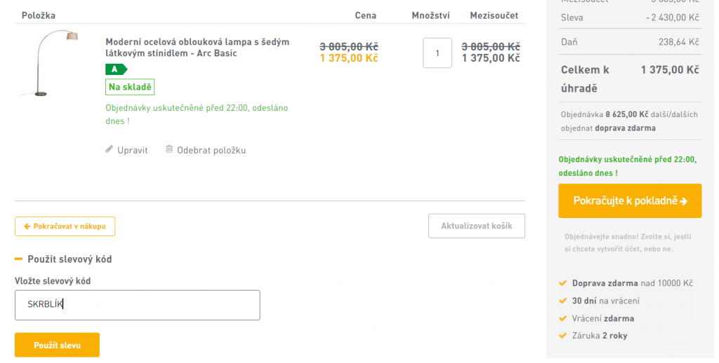Click the checkmark icon beside 30 dní na vrácení
Image resolution: width=719 pixels, height=363 pixels.
[563, 301]
